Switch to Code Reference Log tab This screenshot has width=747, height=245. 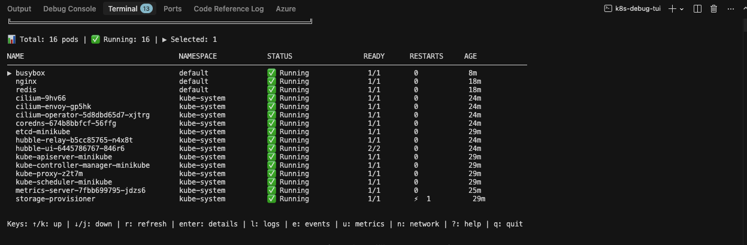click(229, 9)
